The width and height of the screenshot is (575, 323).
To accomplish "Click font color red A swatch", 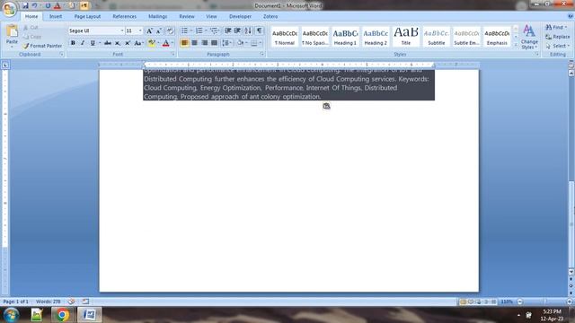I will point(165,43).
